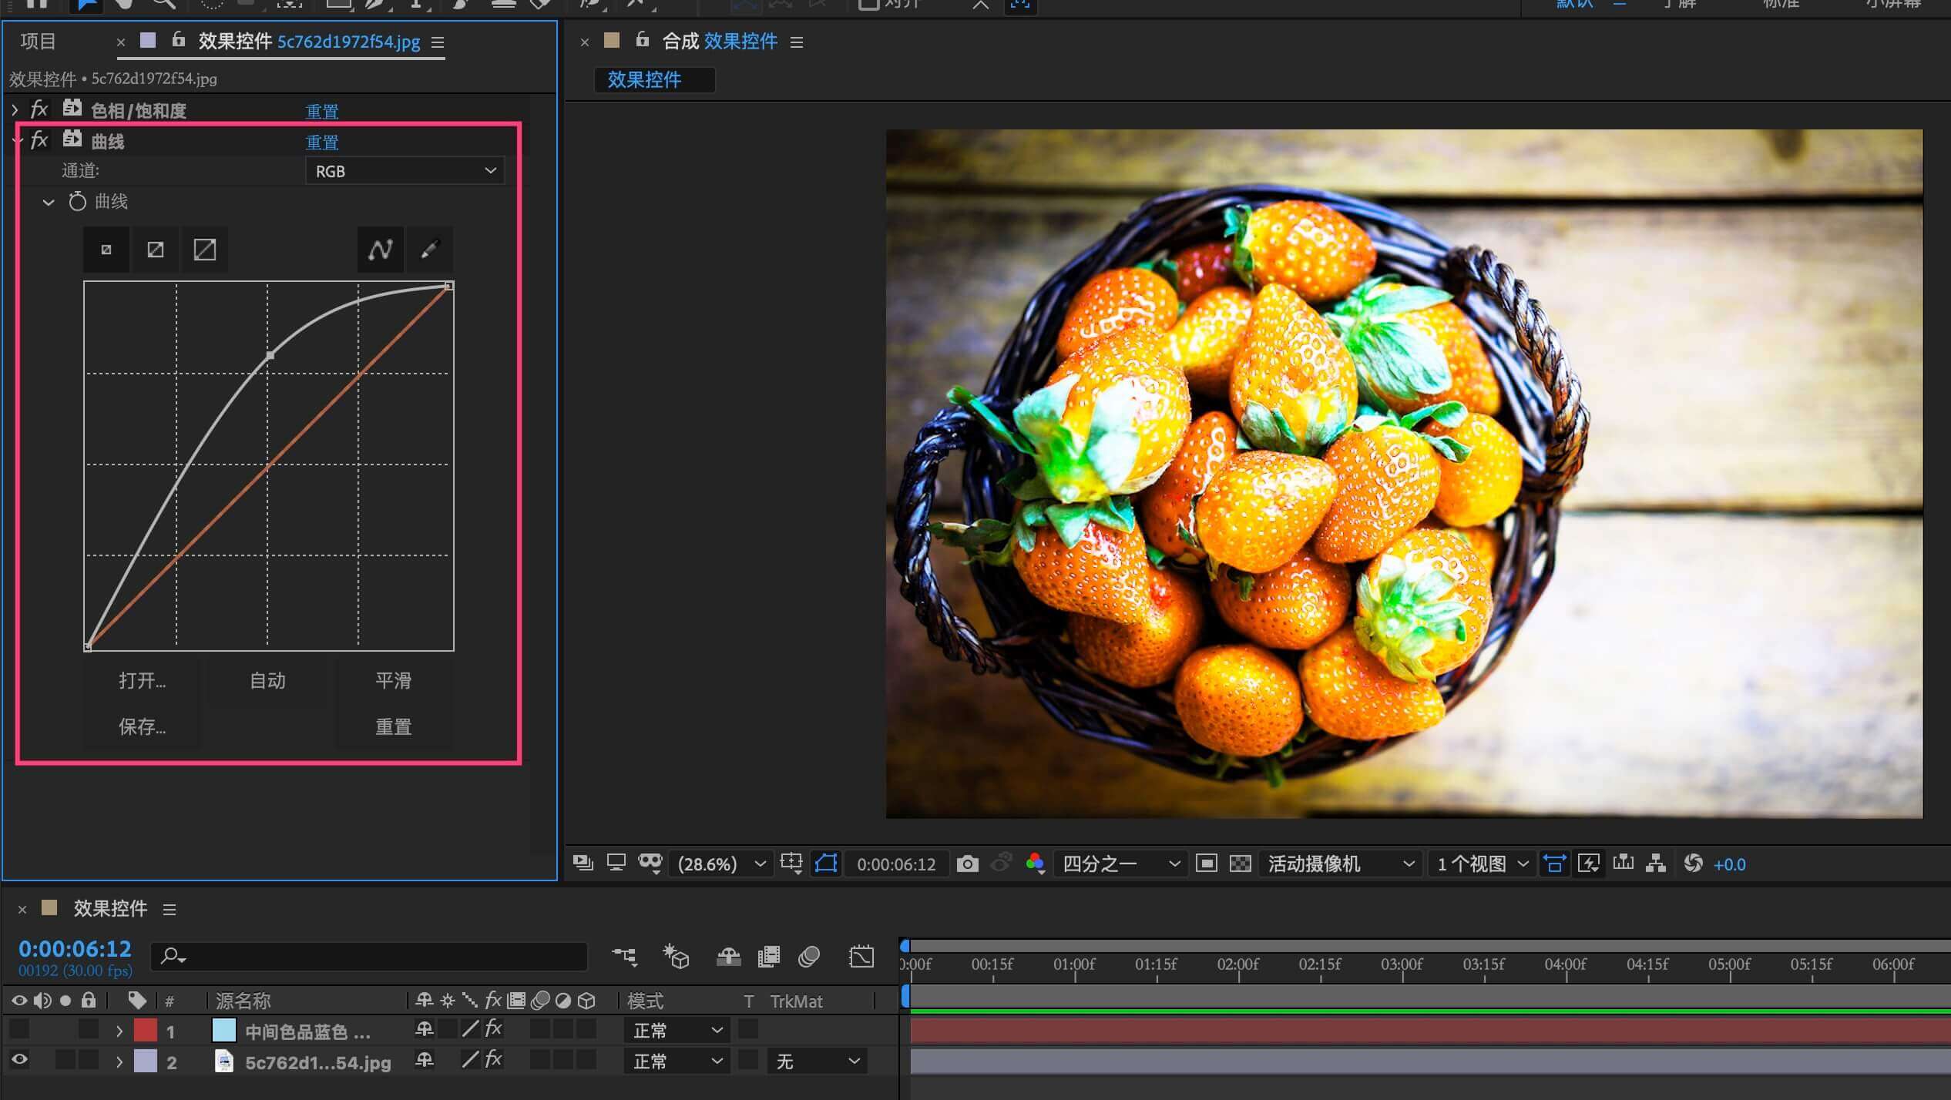Viewport: 1951px width, 1100px height.
Task: Choose the largest curve grid size icon
Action: click(204, 250)
